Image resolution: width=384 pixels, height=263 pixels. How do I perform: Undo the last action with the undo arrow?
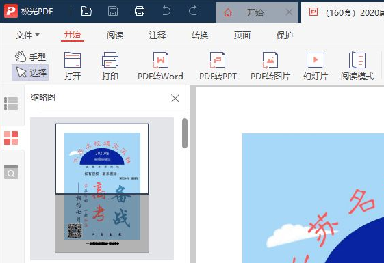[x=166, y=11]
